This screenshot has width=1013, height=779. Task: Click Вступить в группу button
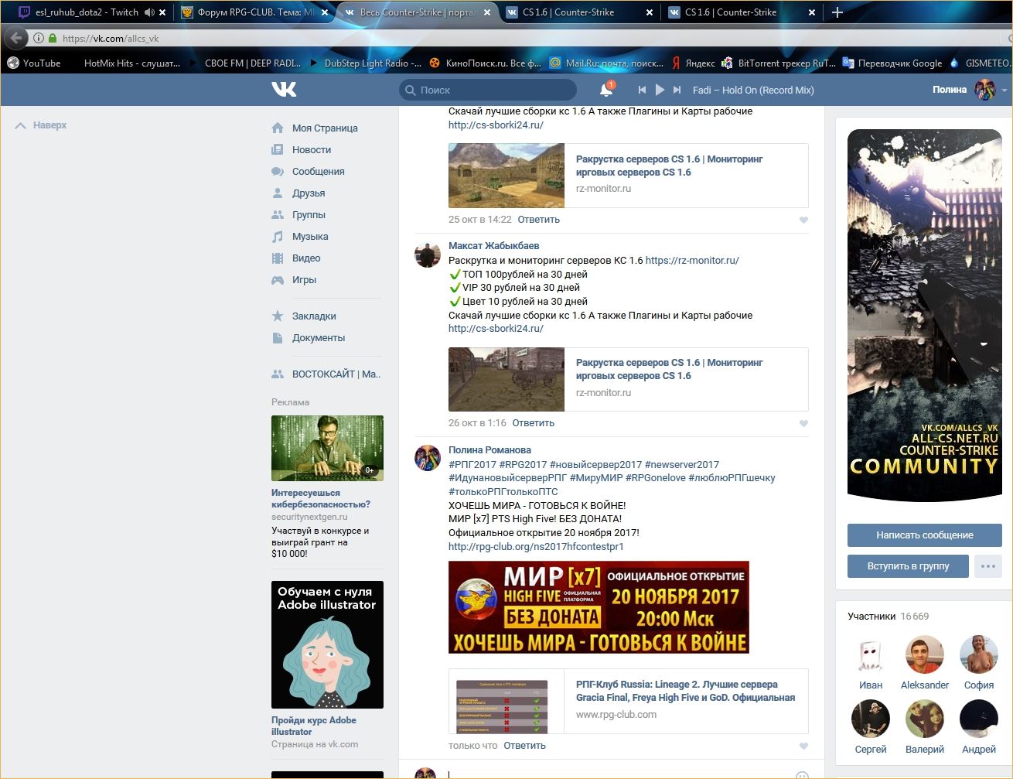coord(909,566)
